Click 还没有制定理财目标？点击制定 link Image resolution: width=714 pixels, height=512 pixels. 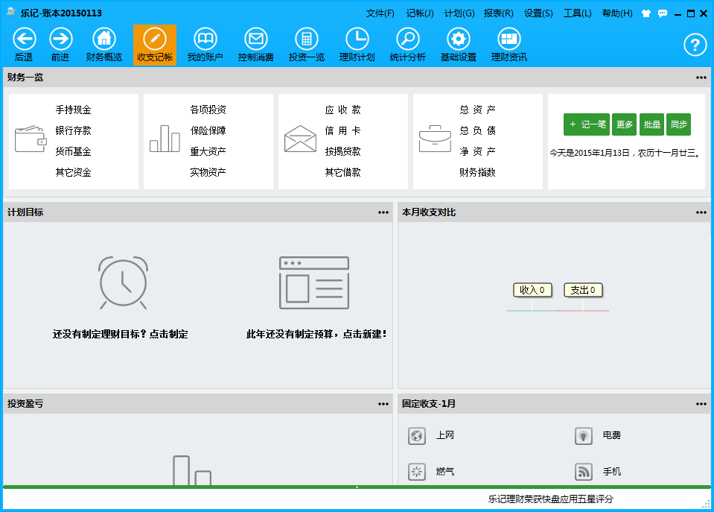click(x=121, y=335)
